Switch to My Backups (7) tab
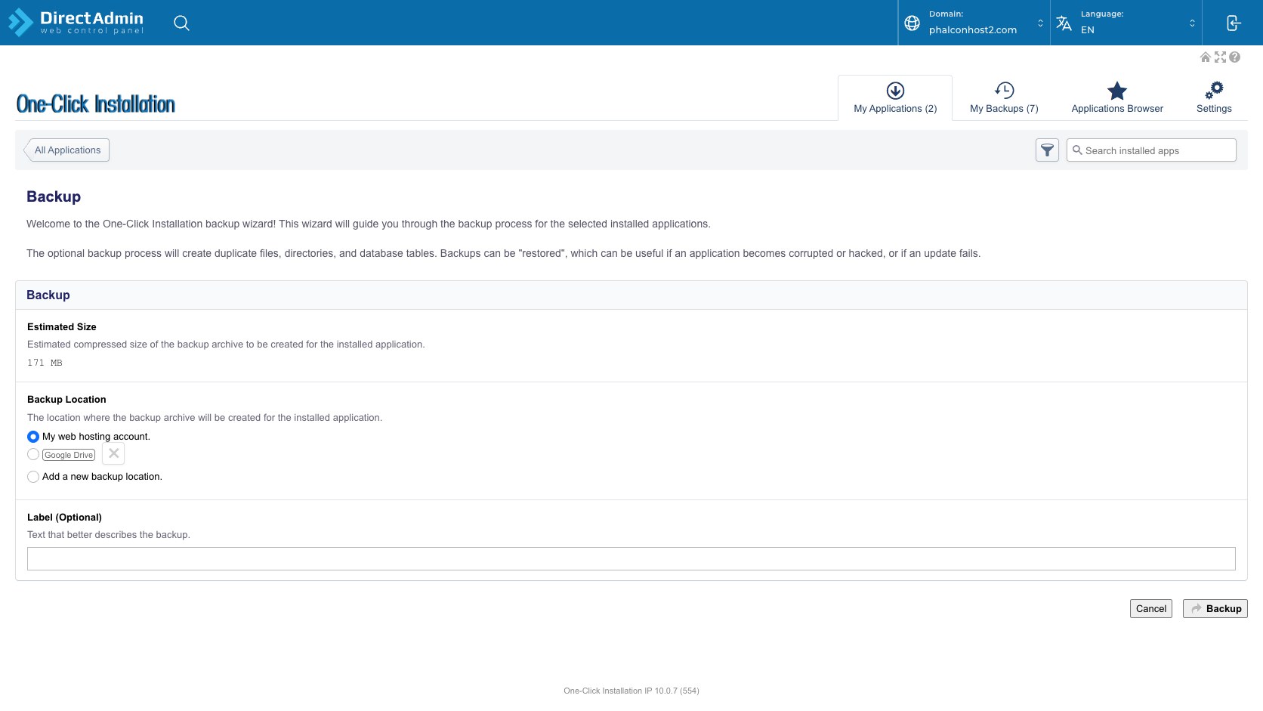This screenshot has height=711, width=1263. (1004, 98)
